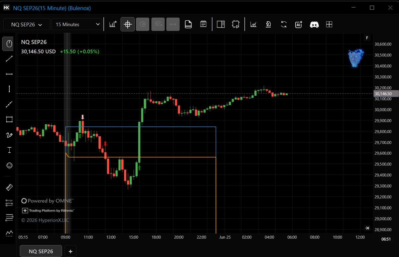Screen dimensions: 399x257
Task: Click the pink down-arrow marker above candle
Action: (x=83, y=117)
